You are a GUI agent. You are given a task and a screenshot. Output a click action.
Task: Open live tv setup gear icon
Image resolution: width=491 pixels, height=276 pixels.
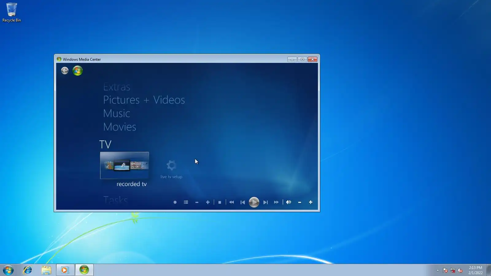(171, 166)
